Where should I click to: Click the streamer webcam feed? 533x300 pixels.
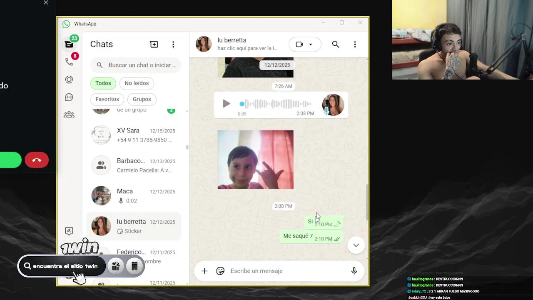(x=462, y=40)
